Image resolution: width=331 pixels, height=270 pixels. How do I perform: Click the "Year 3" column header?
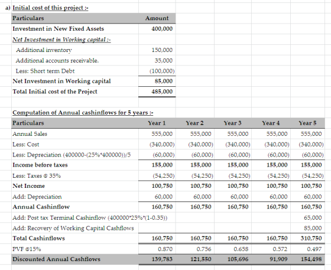click(232, 123)
